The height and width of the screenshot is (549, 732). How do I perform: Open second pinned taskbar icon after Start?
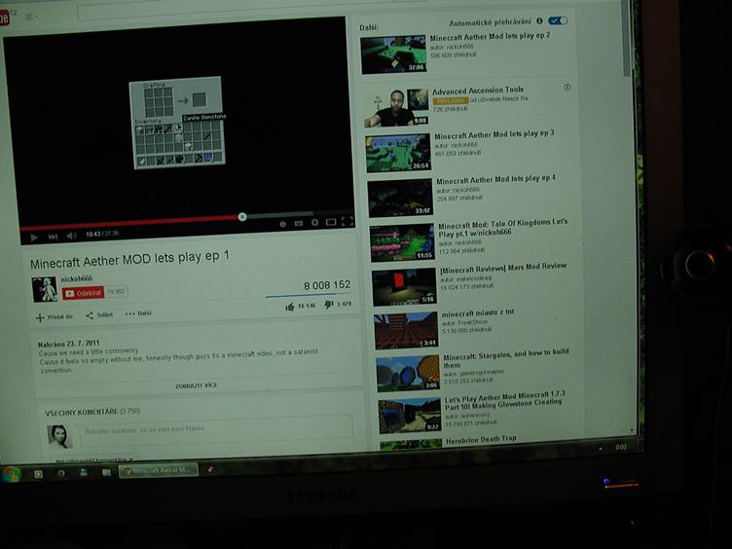61,473
